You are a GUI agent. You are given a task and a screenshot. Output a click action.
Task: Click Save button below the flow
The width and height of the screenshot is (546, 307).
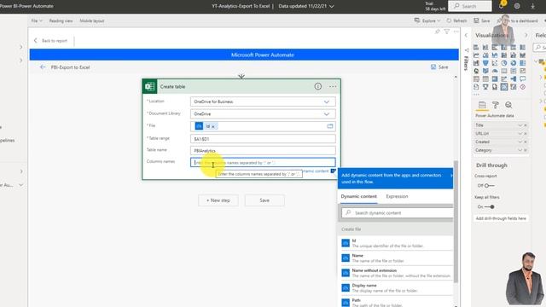point(264,200)
